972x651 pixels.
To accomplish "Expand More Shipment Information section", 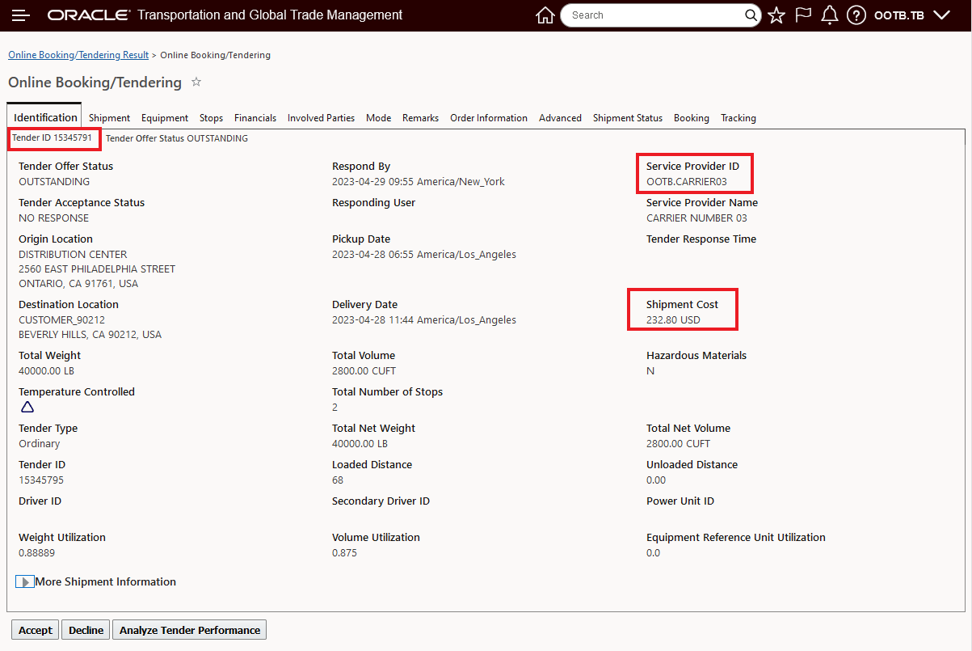I will pos(25,581).
